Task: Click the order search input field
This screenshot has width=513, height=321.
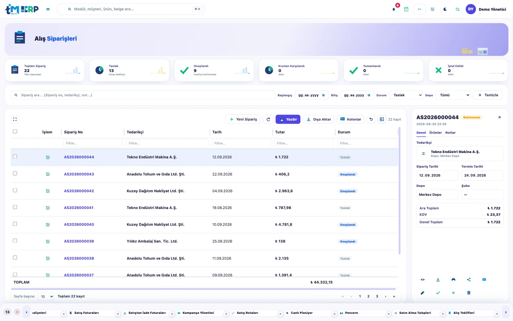Action: [142, 95]
